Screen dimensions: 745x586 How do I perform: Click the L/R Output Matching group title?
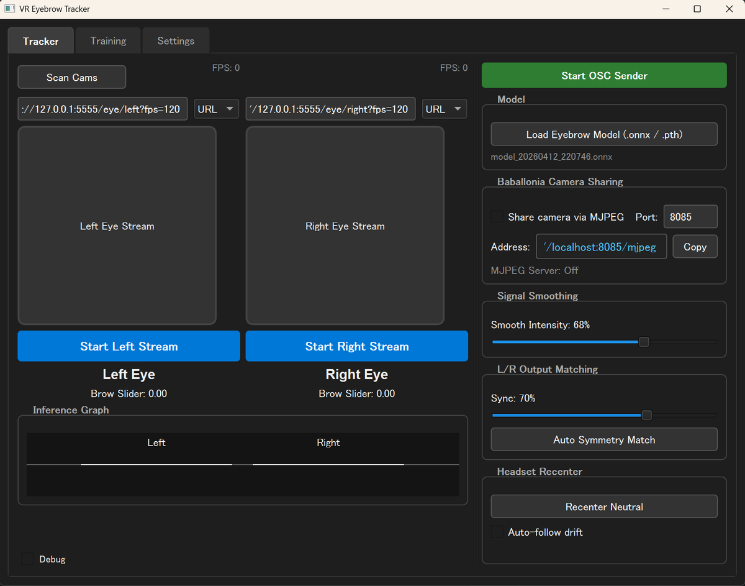point(548,369)
